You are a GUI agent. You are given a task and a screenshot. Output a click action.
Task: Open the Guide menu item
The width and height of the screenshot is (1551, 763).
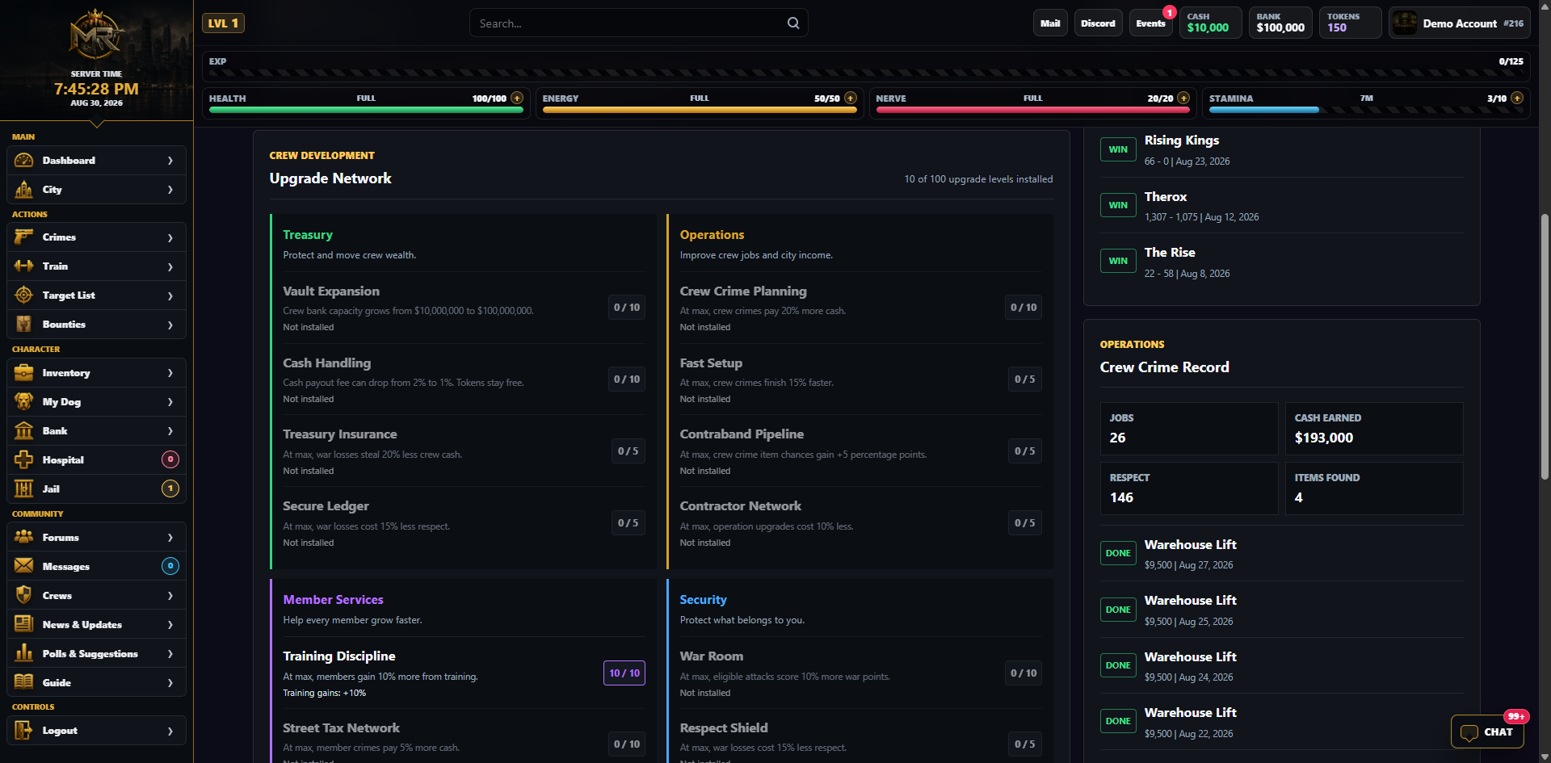tap(96, 683)
